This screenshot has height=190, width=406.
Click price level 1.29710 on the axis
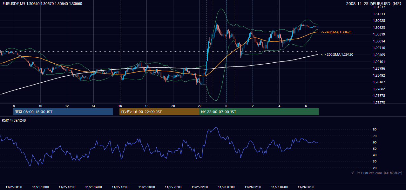(x=379, y=48)
